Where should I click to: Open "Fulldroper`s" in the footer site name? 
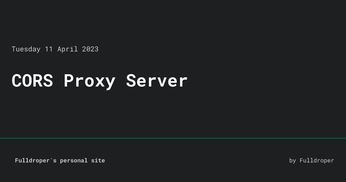tap(36, 161)
